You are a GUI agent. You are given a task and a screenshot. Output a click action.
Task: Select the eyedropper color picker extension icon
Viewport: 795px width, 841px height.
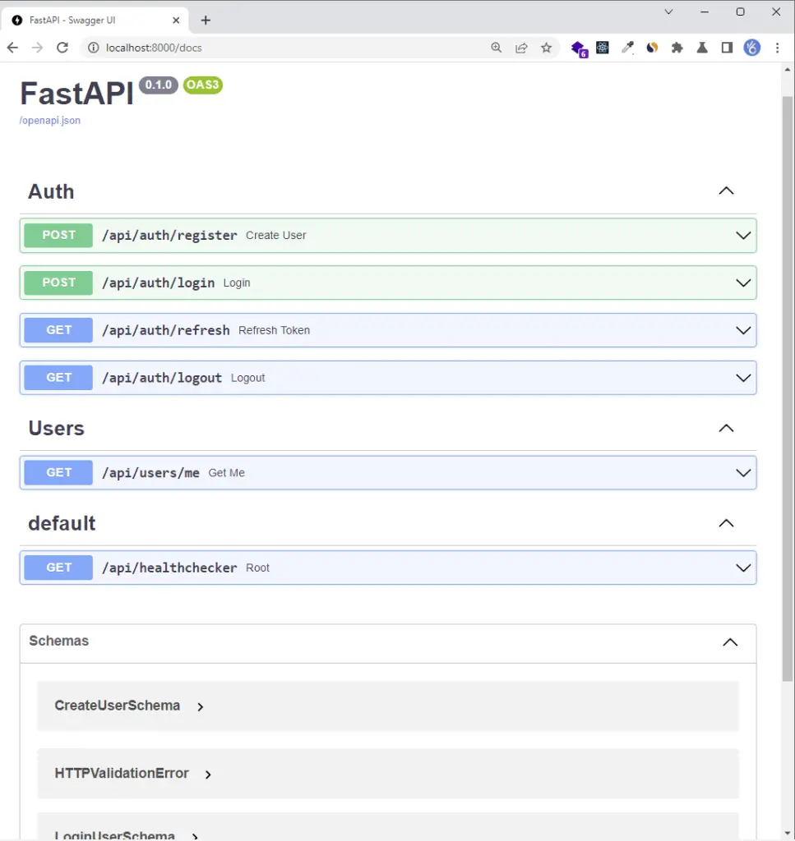coord(627,48)
